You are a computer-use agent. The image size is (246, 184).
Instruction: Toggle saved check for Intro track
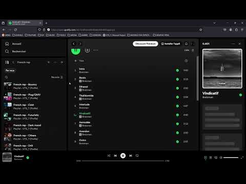[177, 71]
